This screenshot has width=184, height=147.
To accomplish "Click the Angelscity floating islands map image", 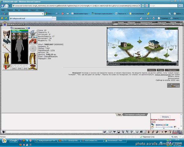I will pos(143,47).
